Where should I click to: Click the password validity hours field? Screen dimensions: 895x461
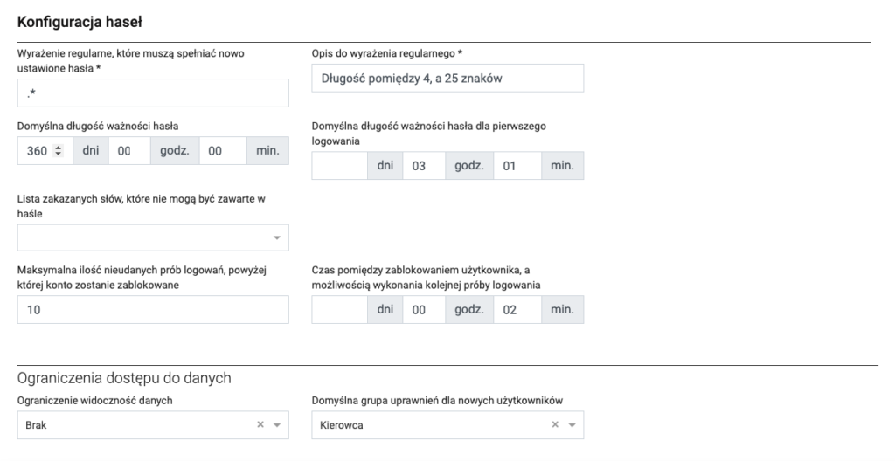click(x=128, y=151)
